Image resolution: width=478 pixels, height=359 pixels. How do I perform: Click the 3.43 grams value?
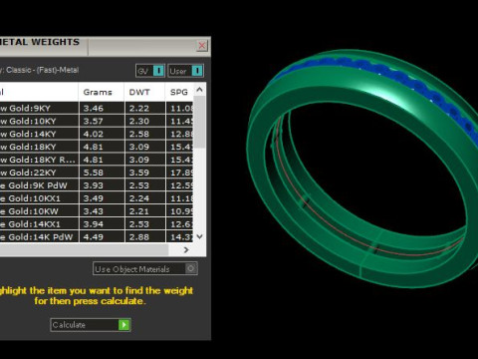pos(94,211)
